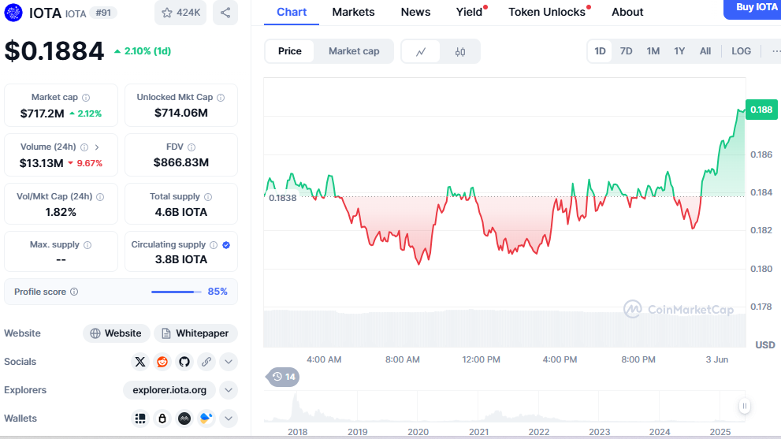Click the chain link social icon
This screenshot has width=781, height=439.
click(x=206, y=362)
